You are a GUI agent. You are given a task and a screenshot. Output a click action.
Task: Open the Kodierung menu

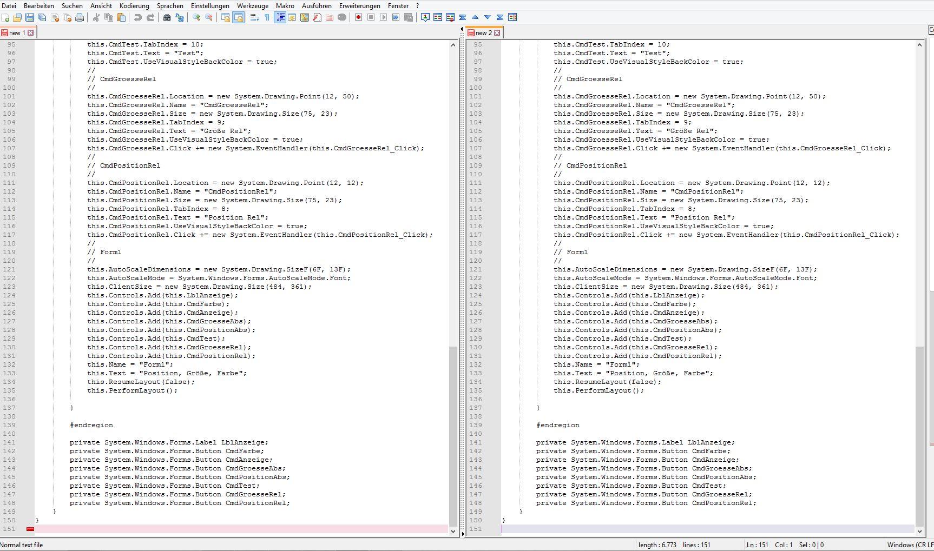pos(134,5)
